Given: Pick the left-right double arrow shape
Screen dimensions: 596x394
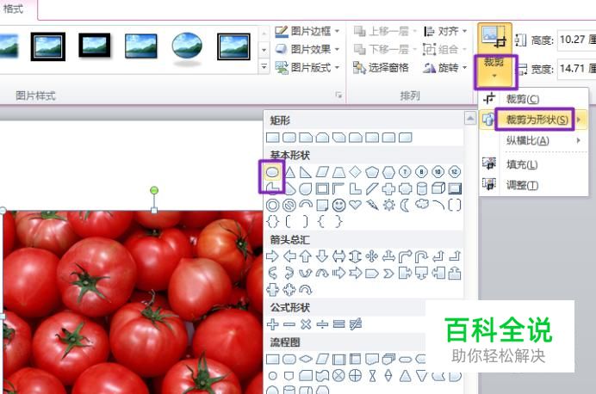Looking at the screenshot, I should (x=338, y=256).
